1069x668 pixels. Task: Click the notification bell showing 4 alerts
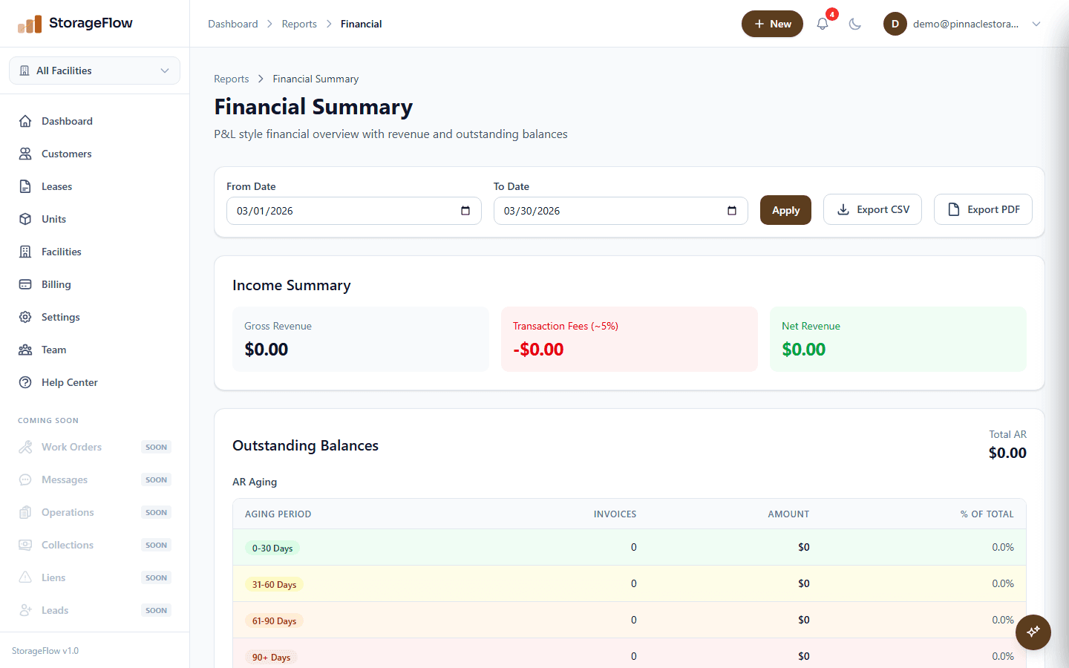[822, 24]
